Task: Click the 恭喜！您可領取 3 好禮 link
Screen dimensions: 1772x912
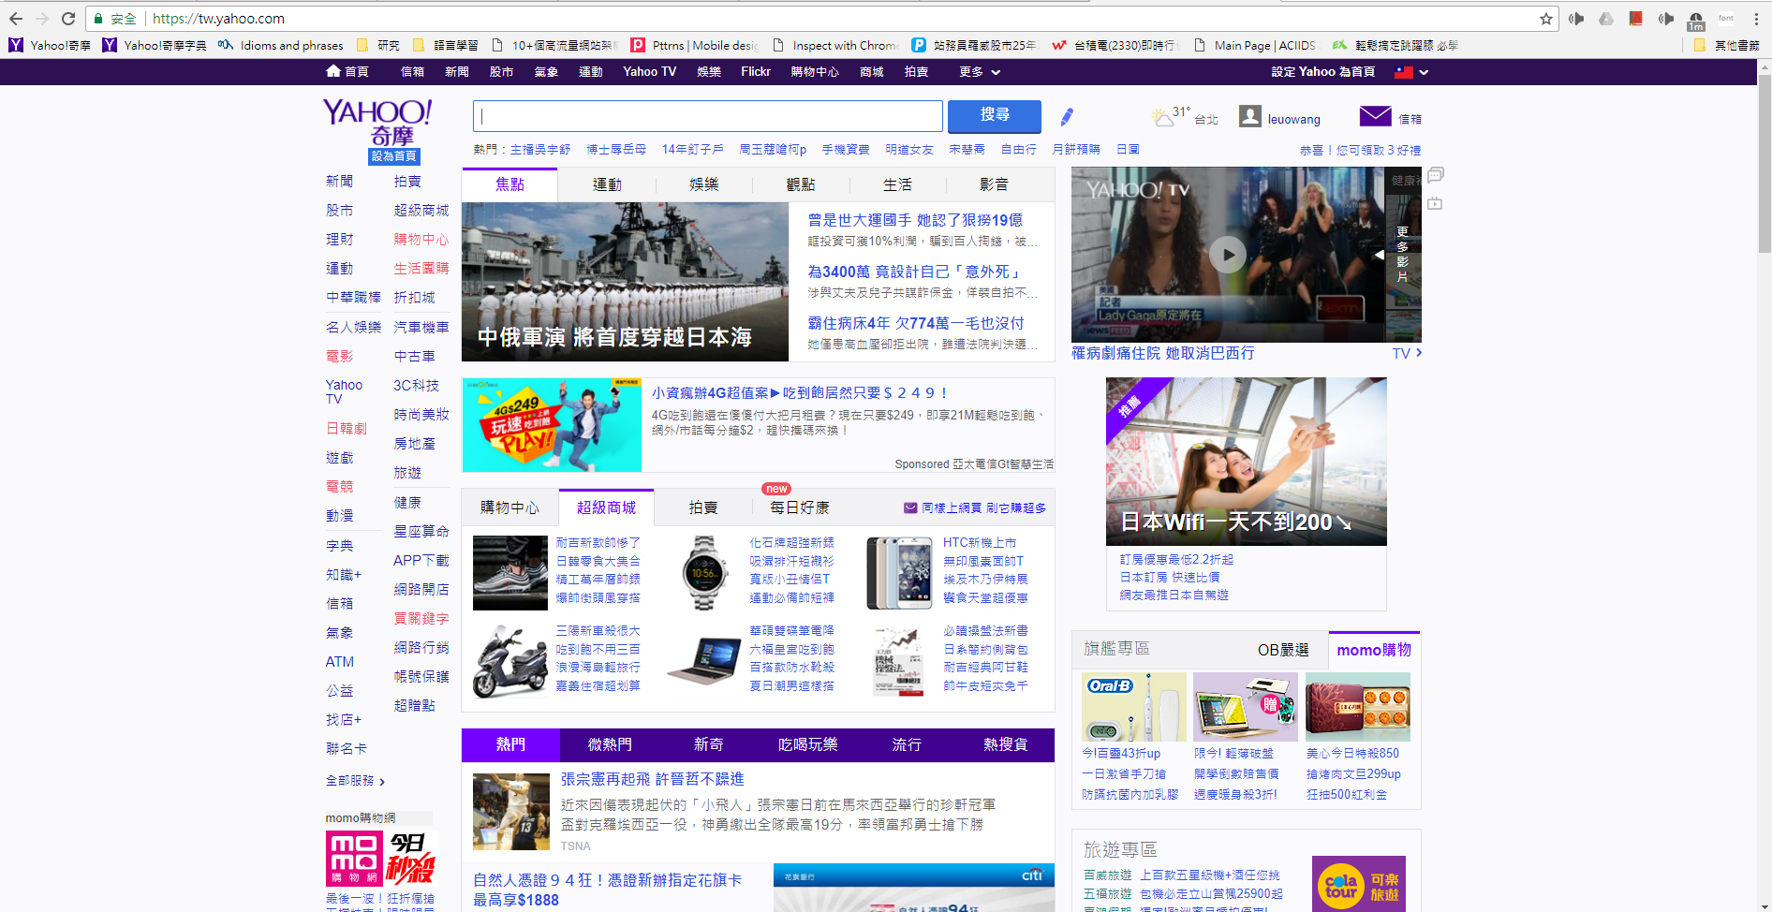Action: coord(1360,150)
